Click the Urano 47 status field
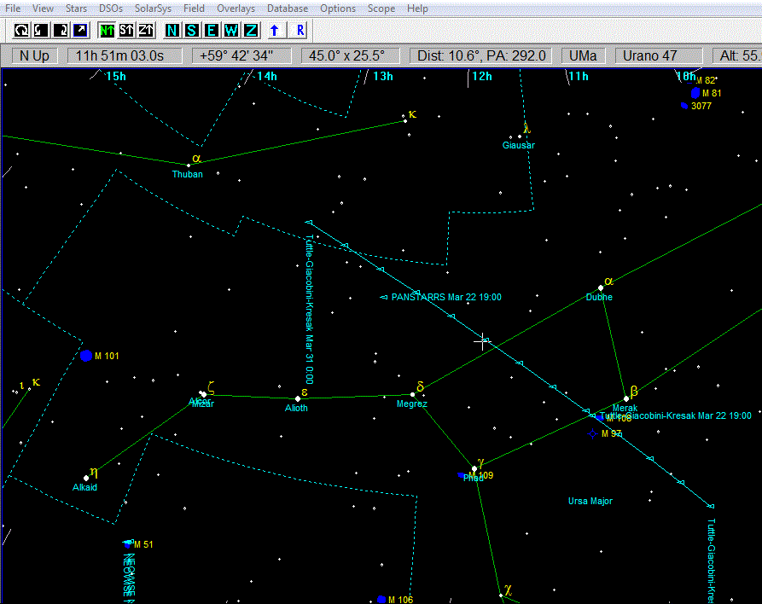This screenshot has height=604, width=762. coord(660,56)
